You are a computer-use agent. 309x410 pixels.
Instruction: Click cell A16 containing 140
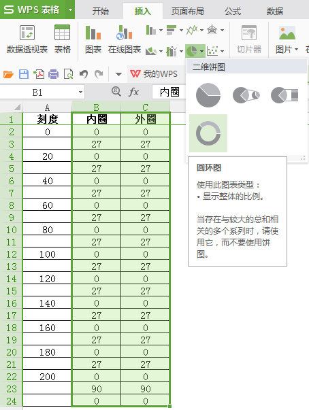47,303
